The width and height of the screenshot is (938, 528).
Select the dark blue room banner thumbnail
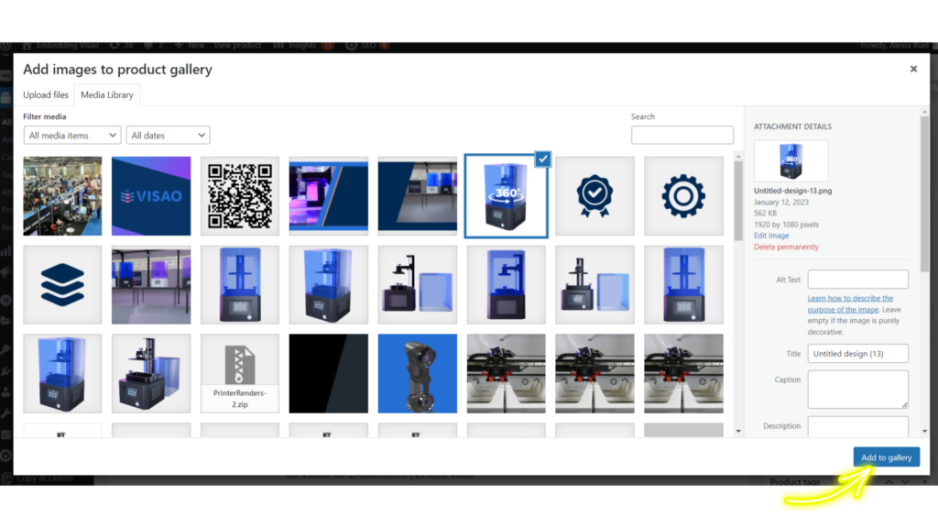coord(418,196)
